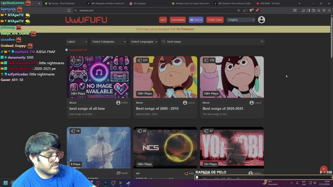Screen dimensions: 333x187
Task: Open the Discord link button
Action: pos(196,20)
